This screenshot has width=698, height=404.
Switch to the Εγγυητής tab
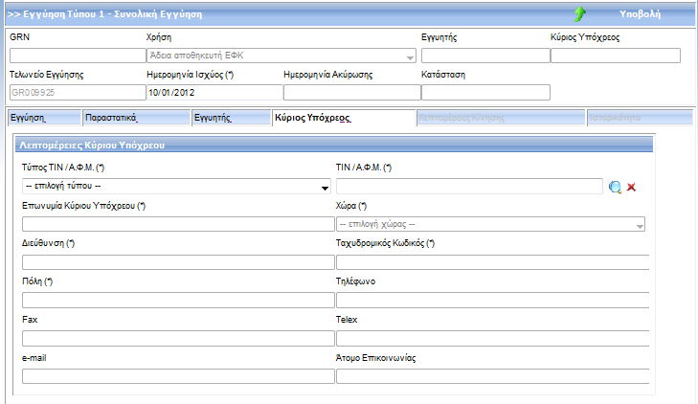coord(231,118)
